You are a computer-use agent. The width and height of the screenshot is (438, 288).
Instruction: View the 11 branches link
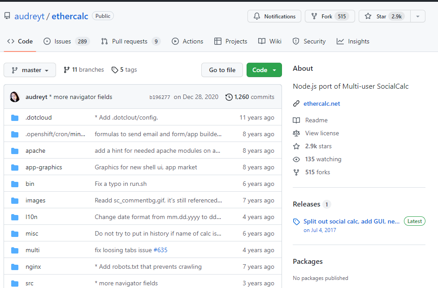[x=83, y=70]
